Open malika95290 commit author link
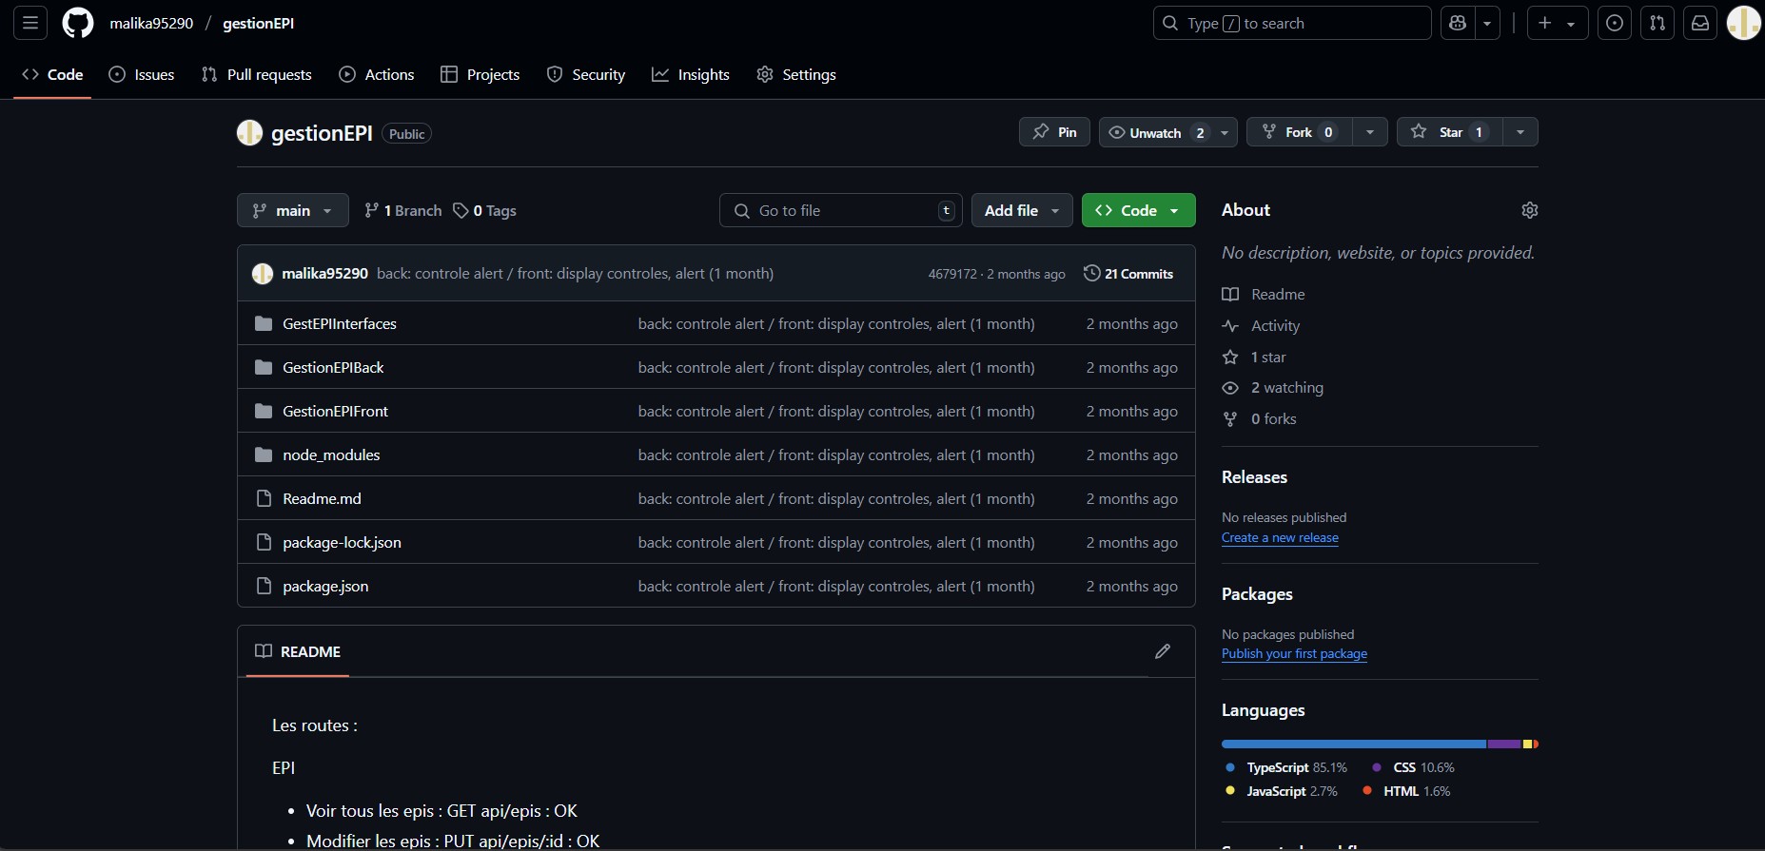 (x=324, y=273)
